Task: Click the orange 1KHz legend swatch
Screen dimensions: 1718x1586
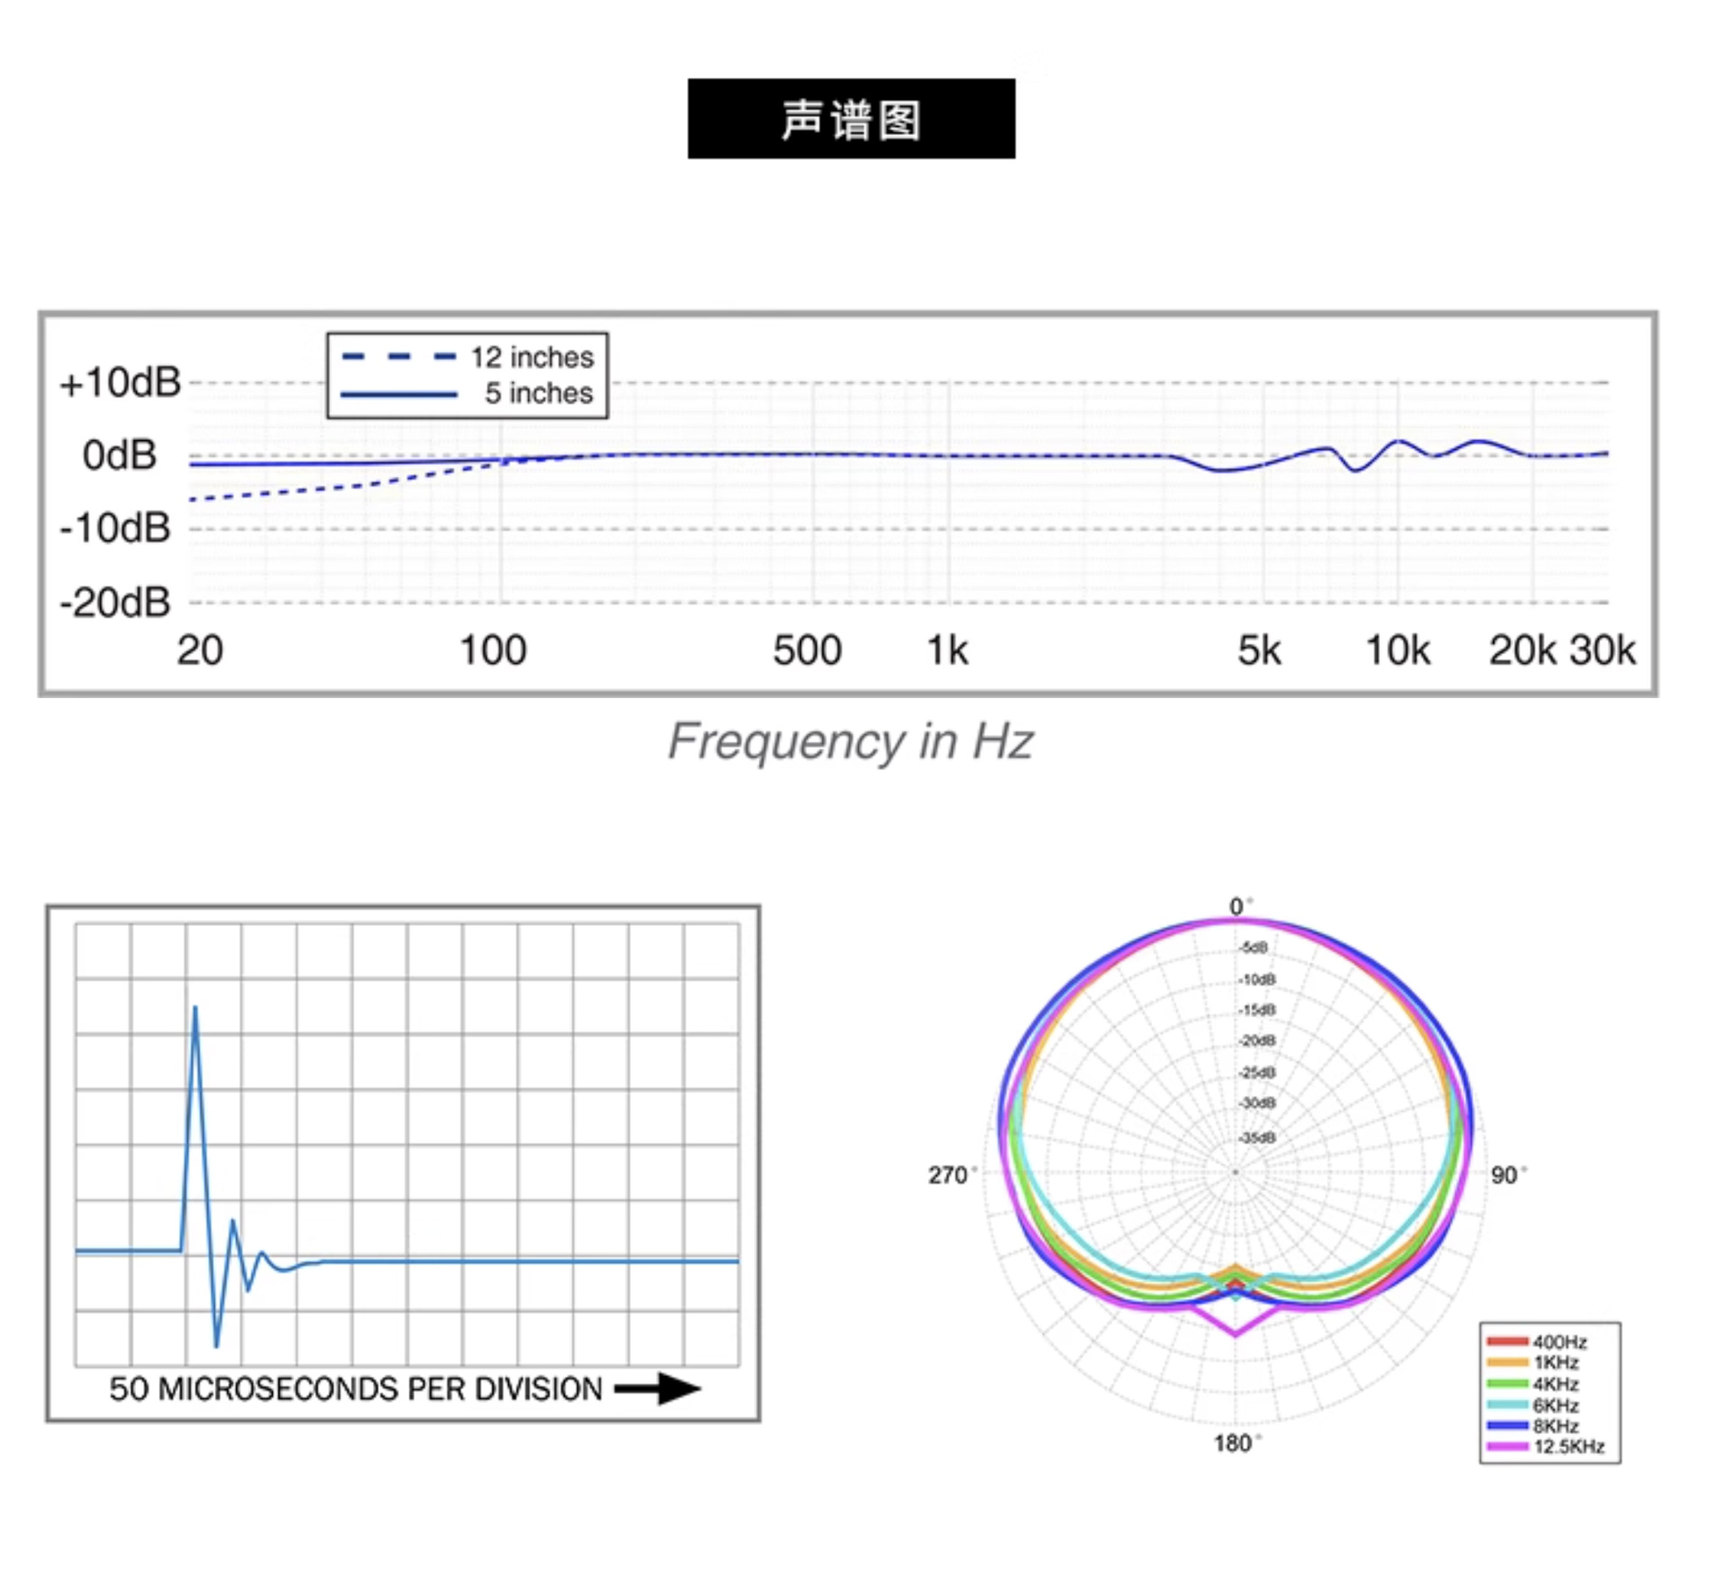Action: coord(1506,1361)
